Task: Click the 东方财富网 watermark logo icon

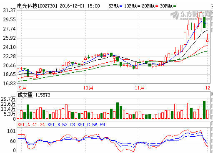Action: 175,15
